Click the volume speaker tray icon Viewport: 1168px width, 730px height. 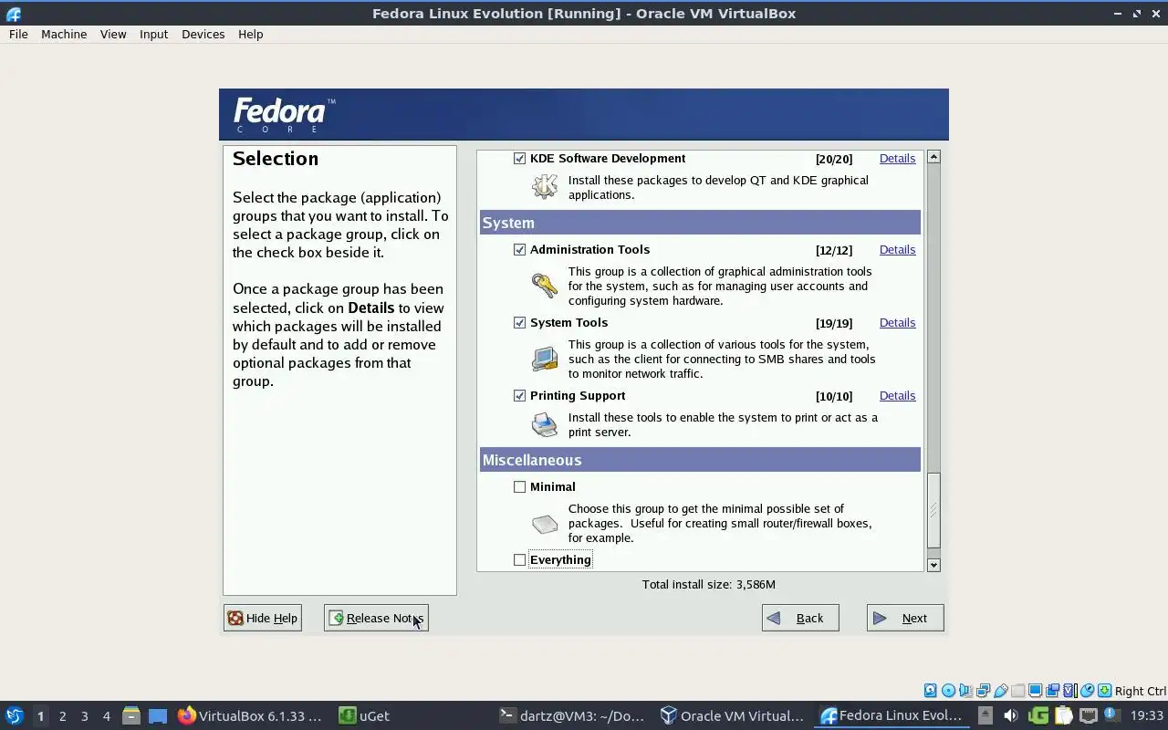click(1010, 715)
